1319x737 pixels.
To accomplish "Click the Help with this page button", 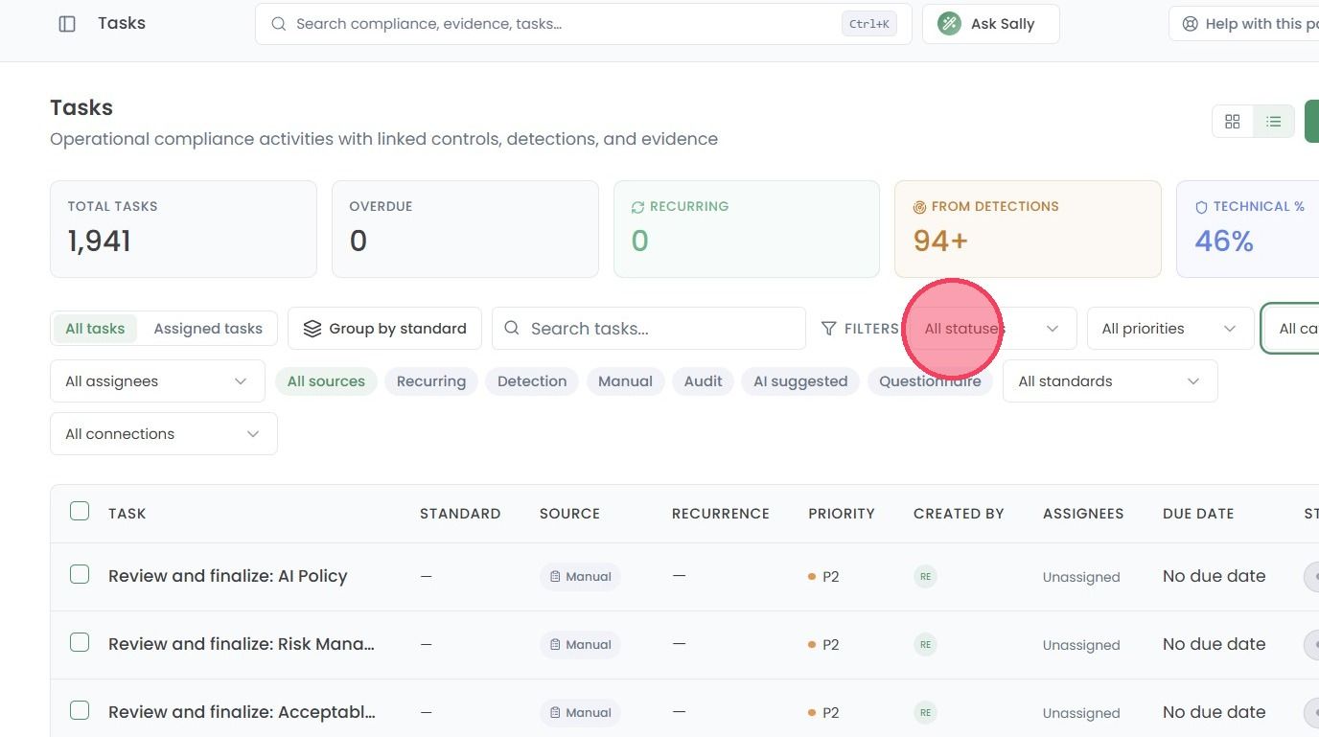I will pos(1244,24).
